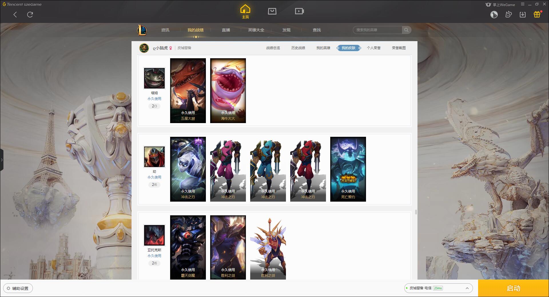The image size is (549, 297).
Task: Open the flame mascot activity icon
Action: [x=508, y=15]
